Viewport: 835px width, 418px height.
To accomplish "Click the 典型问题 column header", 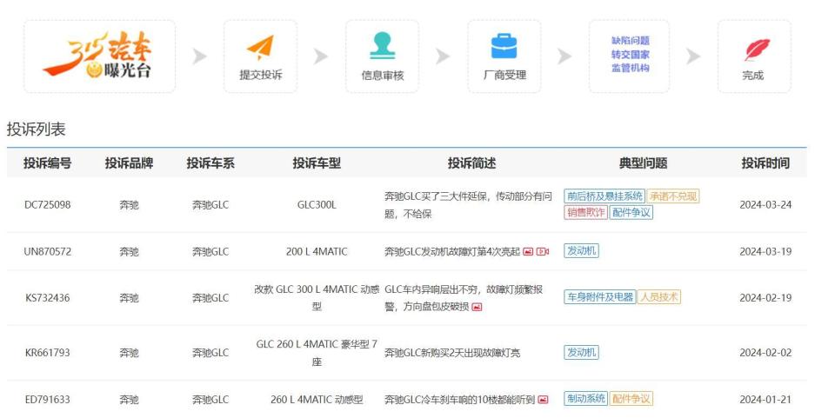I will tap(644, 163).
